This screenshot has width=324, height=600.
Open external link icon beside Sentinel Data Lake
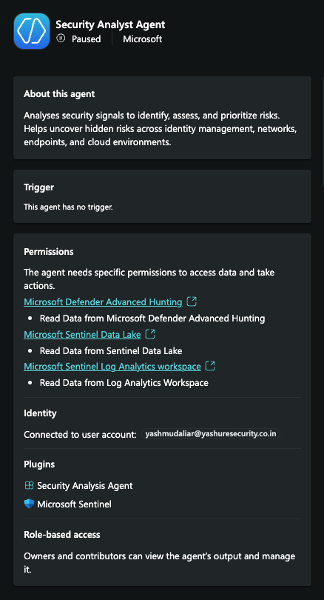click(x=151, y=334)
